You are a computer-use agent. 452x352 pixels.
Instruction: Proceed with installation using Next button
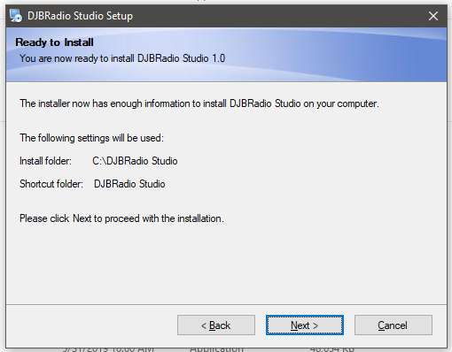pos(305,325)
